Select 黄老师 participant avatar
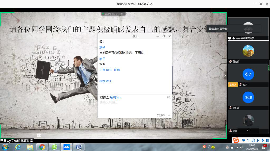This screenshot has width=270, height=151. pyautogui.click(x=248, y=51)
